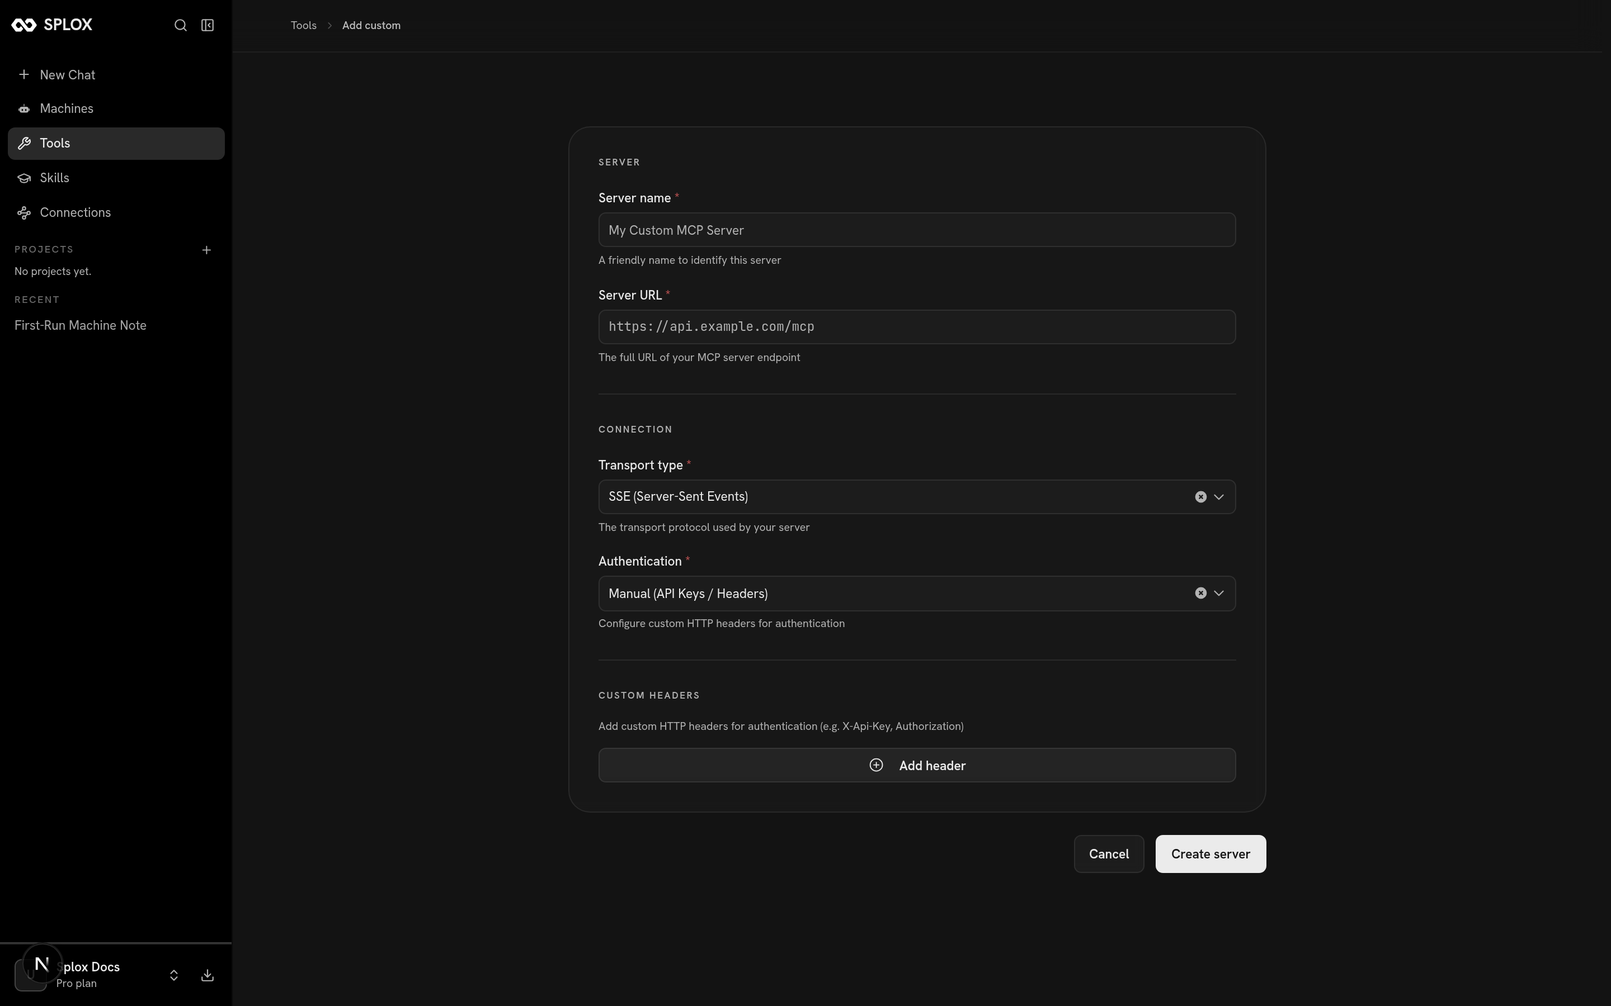Add a new project with plus icon
This screenshot has width=1611, height=1006.
coord(206,250)
